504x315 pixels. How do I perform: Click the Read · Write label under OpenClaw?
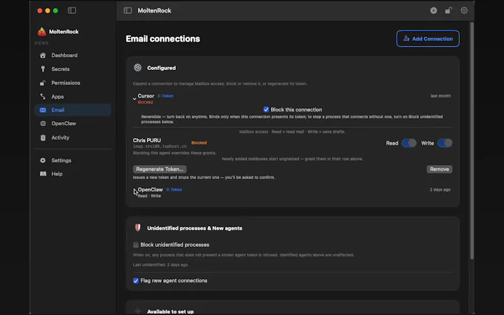click(149, 196)
